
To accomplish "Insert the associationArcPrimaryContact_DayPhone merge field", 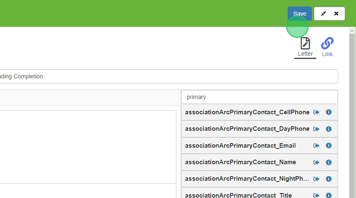I will [x=316, y=129].
